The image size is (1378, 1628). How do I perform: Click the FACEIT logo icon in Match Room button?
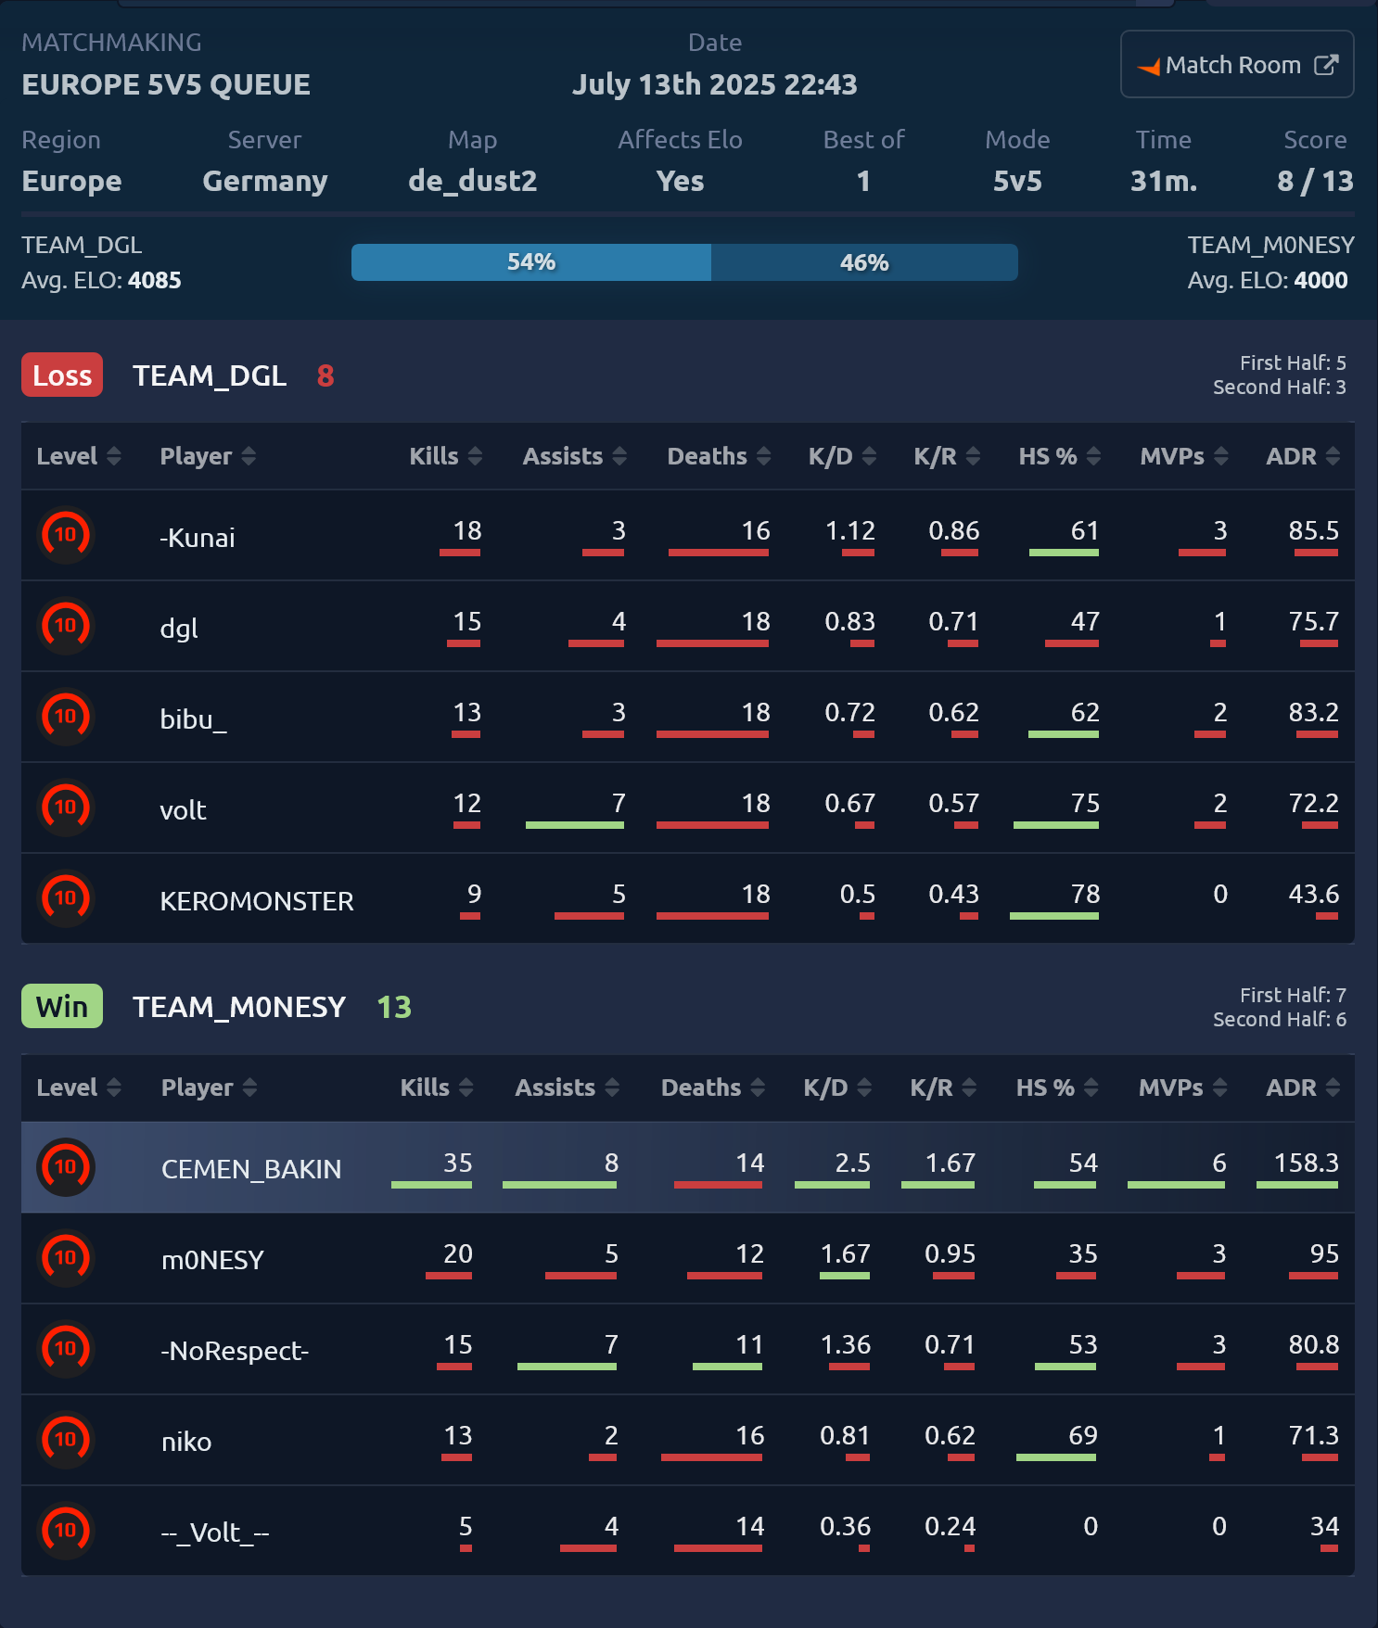(x=1149, y=67)
